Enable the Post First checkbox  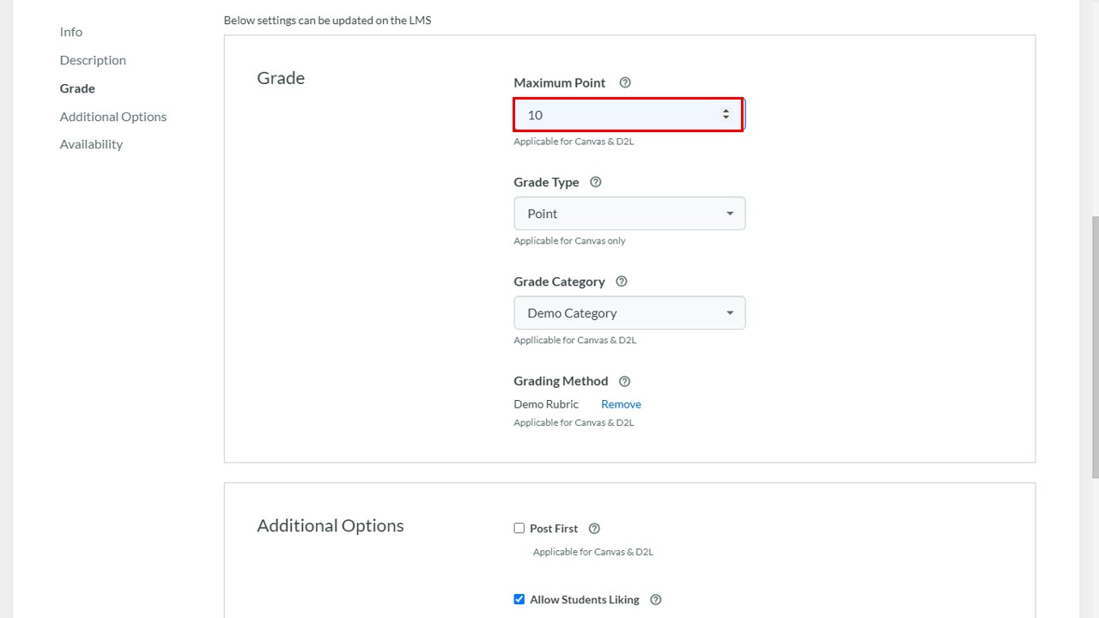[x=519, y=528]
